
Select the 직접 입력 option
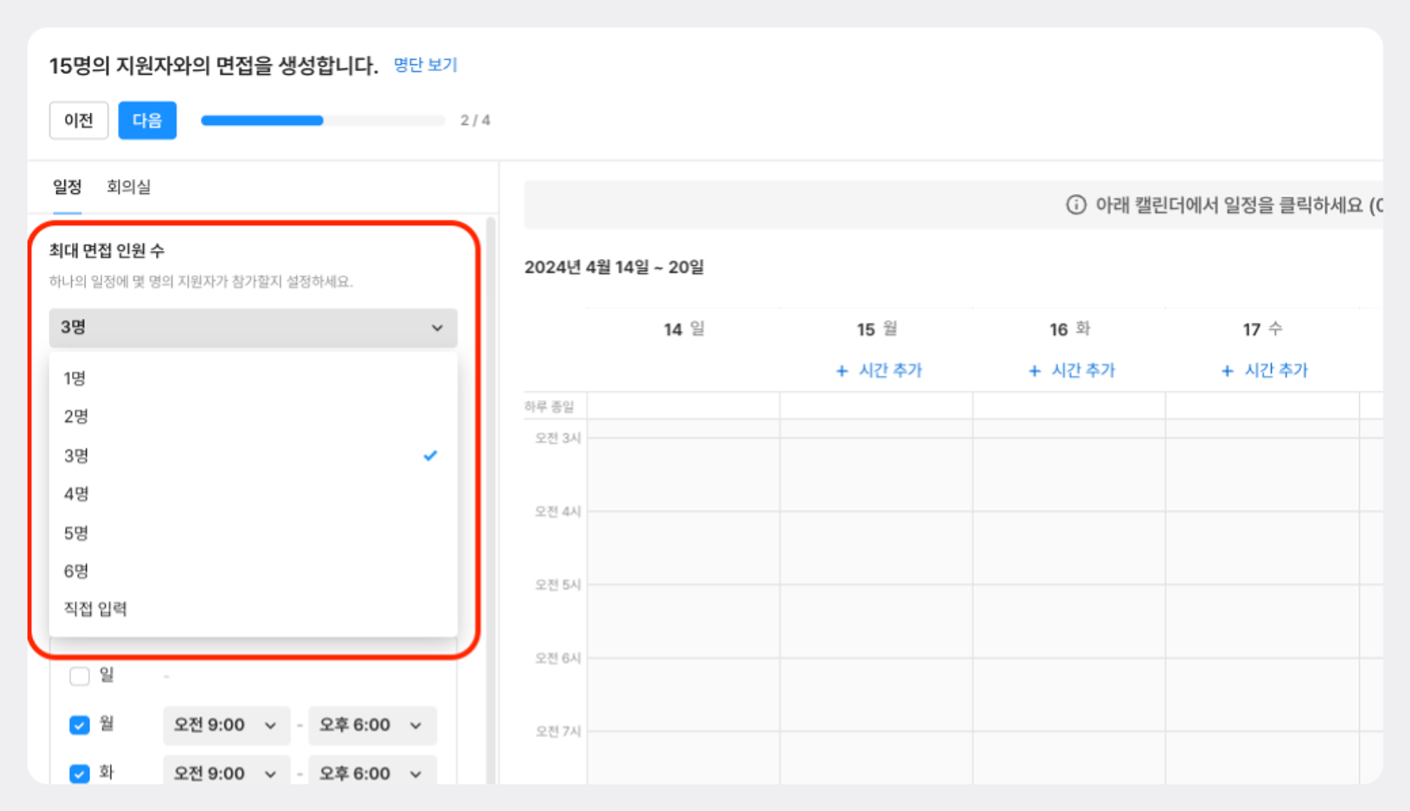[253, 609]
